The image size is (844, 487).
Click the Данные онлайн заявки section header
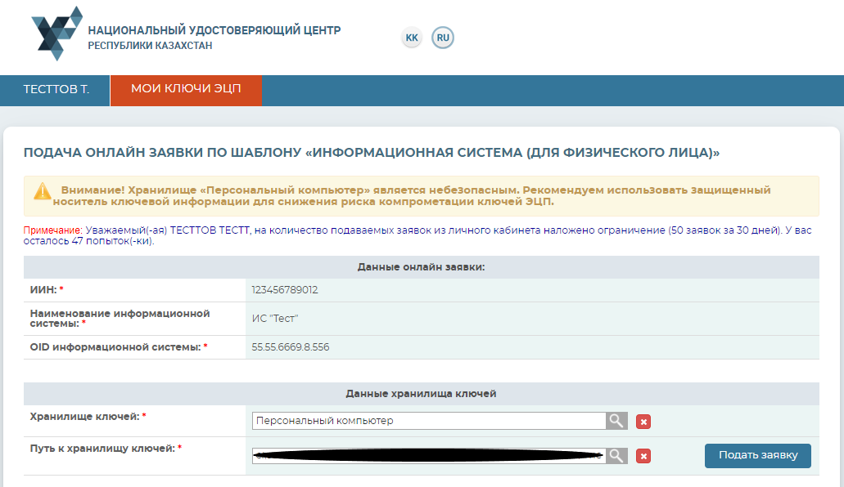(x=421, y=267)
